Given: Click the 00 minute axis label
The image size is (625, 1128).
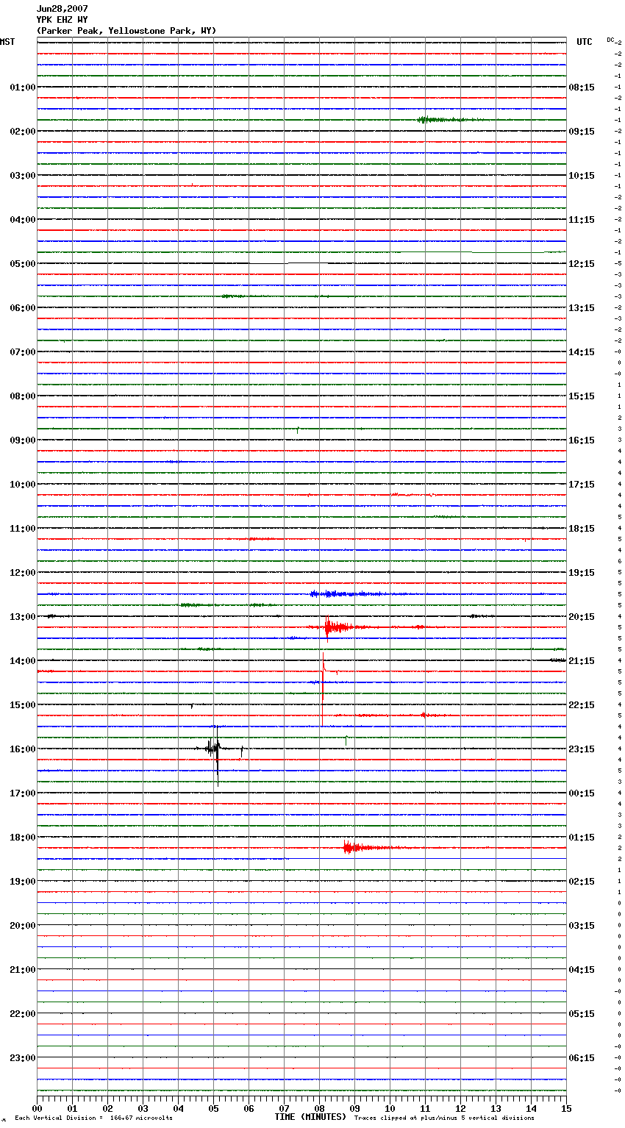Looking at the screenshot, I should (x=37, y=1108).
